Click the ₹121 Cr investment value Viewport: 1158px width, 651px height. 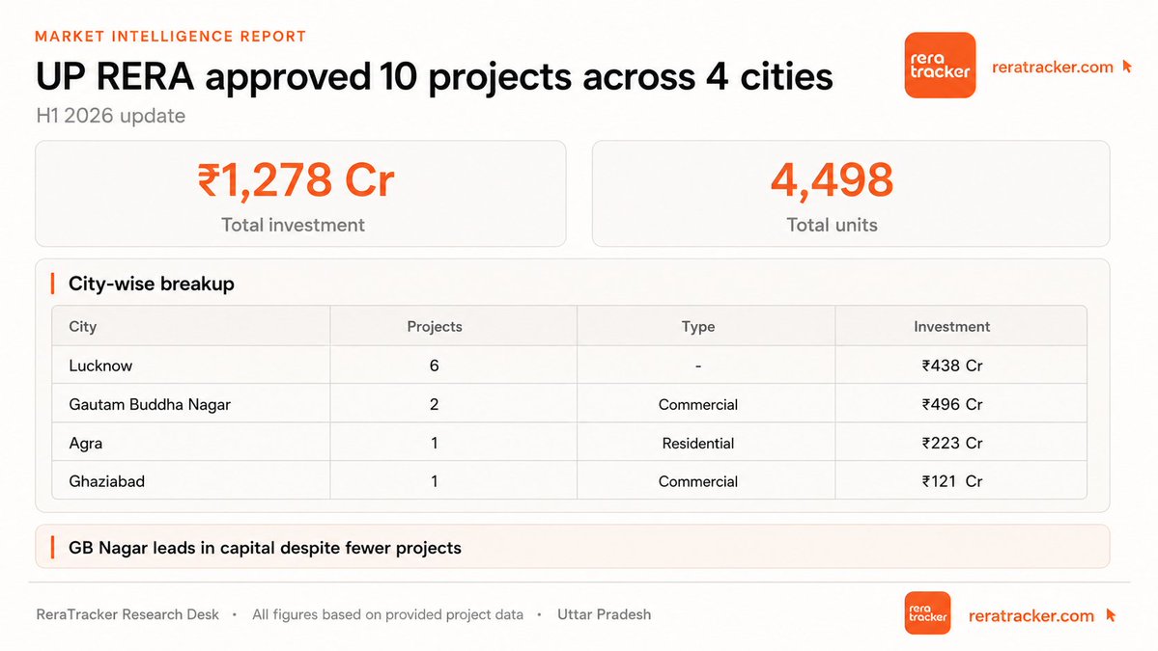pos(952,481)
